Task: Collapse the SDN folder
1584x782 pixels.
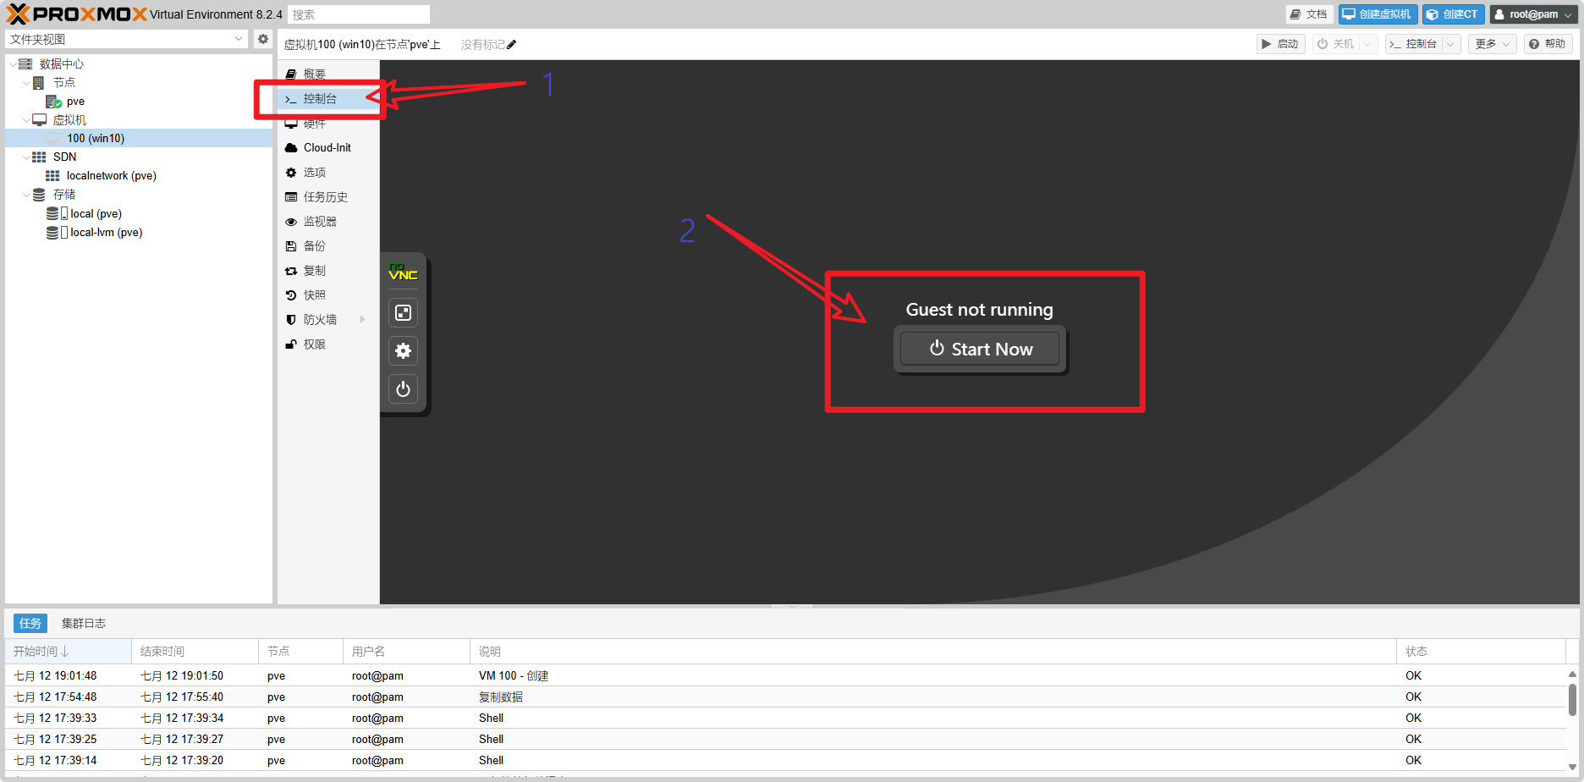Action: coord(26,157)
